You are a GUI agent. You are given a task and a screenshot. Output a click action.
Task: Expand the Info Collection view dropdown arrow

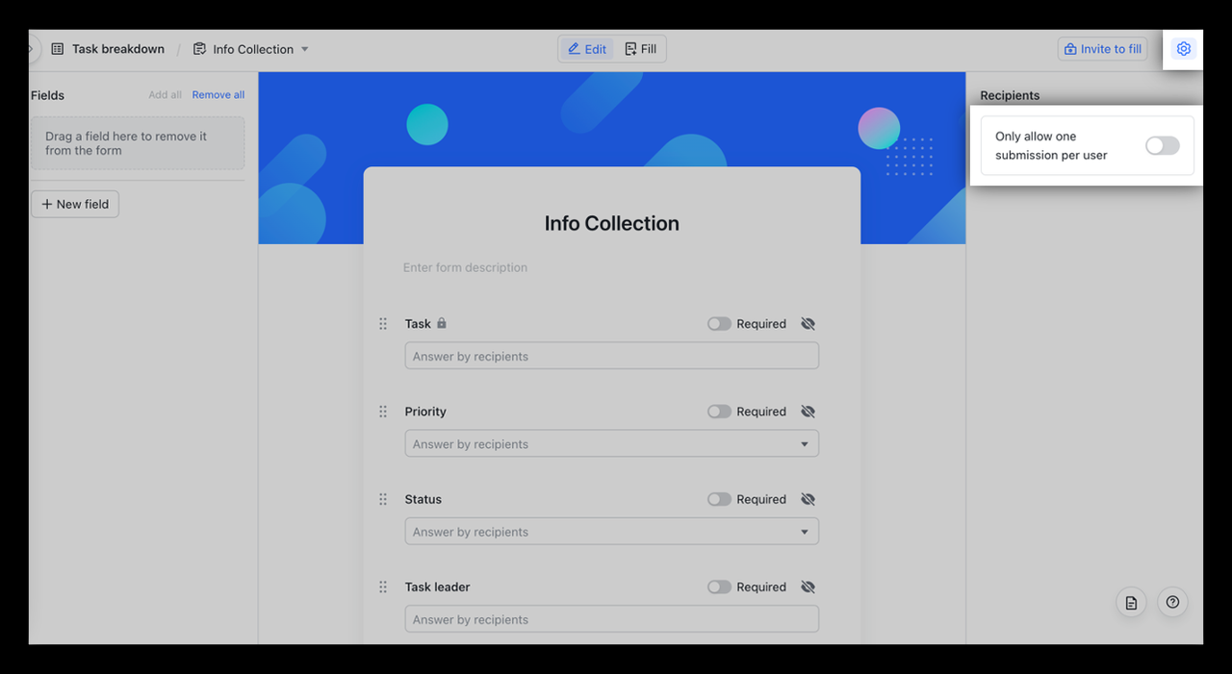tap(305, 49)
